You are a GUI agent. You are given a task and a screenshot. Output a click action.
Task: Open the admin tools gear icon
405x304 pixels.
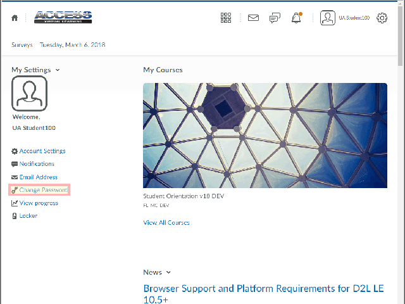(382, 18)
